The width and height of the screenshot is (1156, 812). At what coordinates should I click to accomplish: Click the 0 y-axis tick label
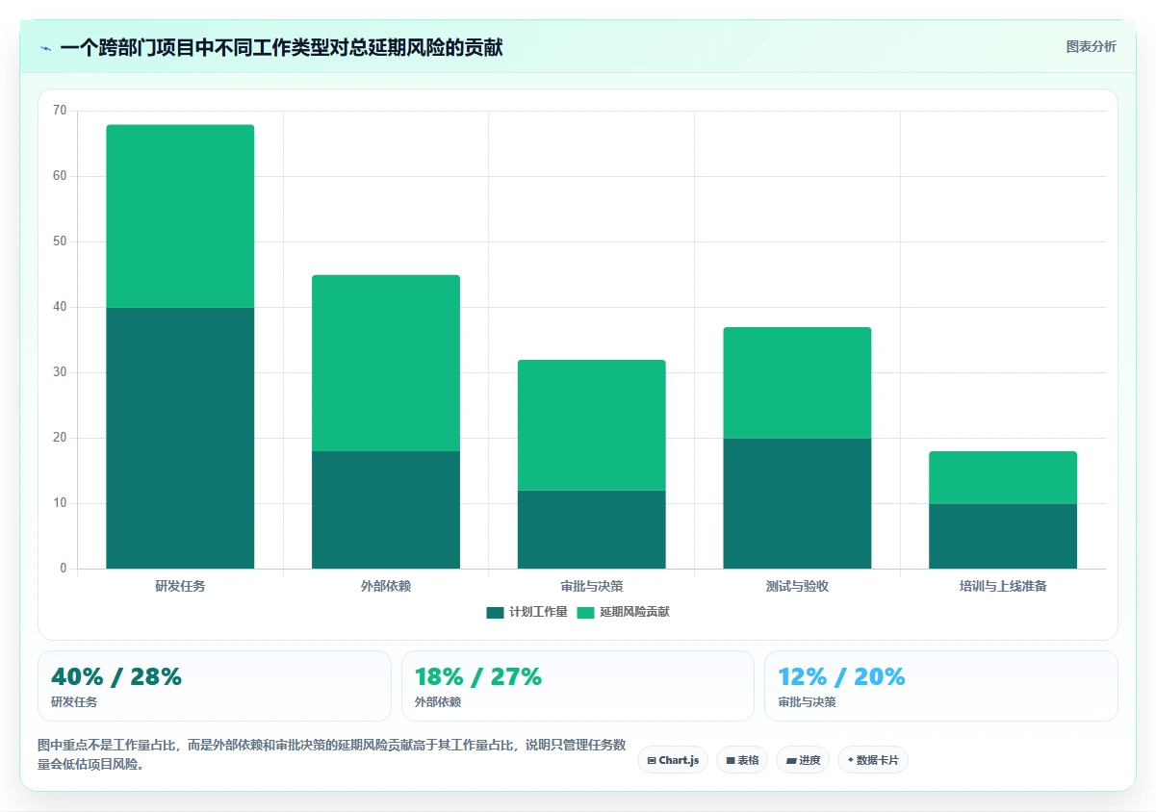click(x=64, y=569)
